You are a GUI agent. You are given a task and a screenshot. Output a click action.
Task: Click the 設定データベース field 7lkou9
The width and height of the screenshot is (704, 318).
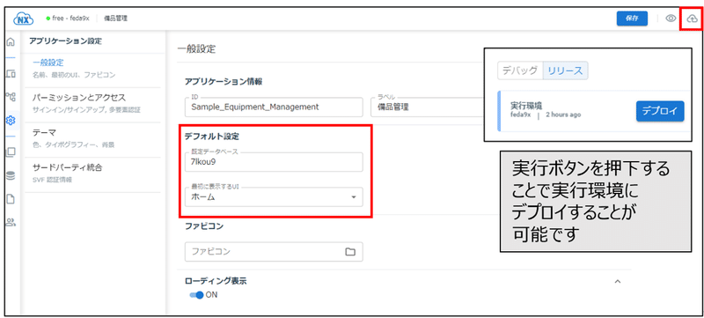click(x=274, y=162)
